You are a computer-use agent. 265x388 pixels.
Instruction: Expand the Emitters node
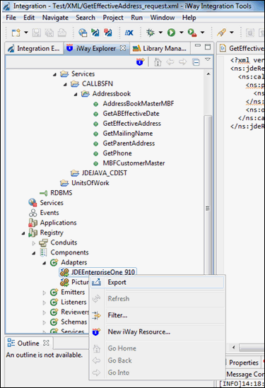45,293
